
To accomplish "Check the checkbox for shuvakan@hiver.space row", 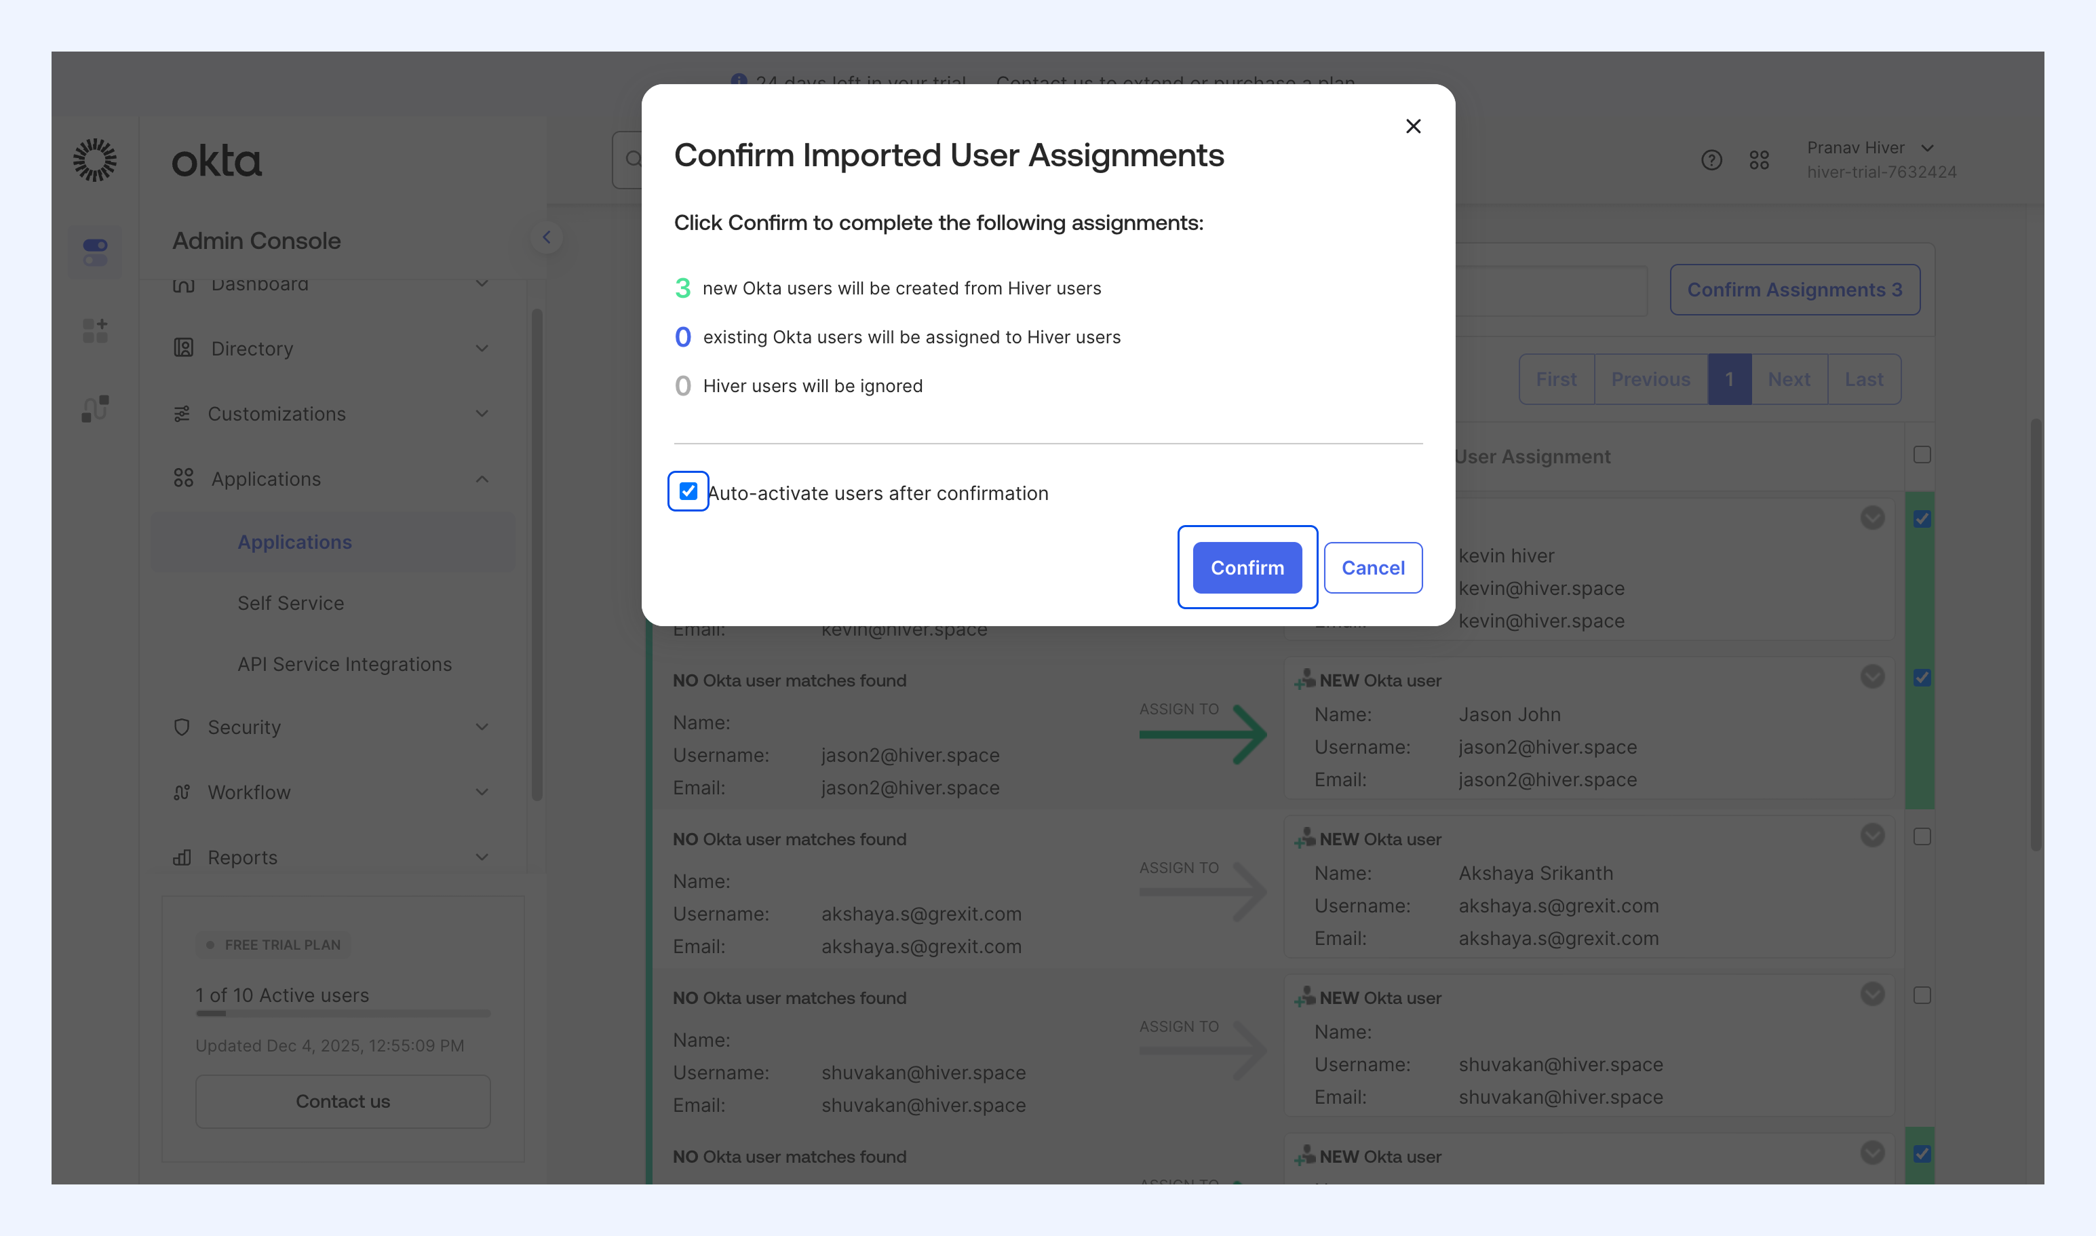I will point(1922,995).
